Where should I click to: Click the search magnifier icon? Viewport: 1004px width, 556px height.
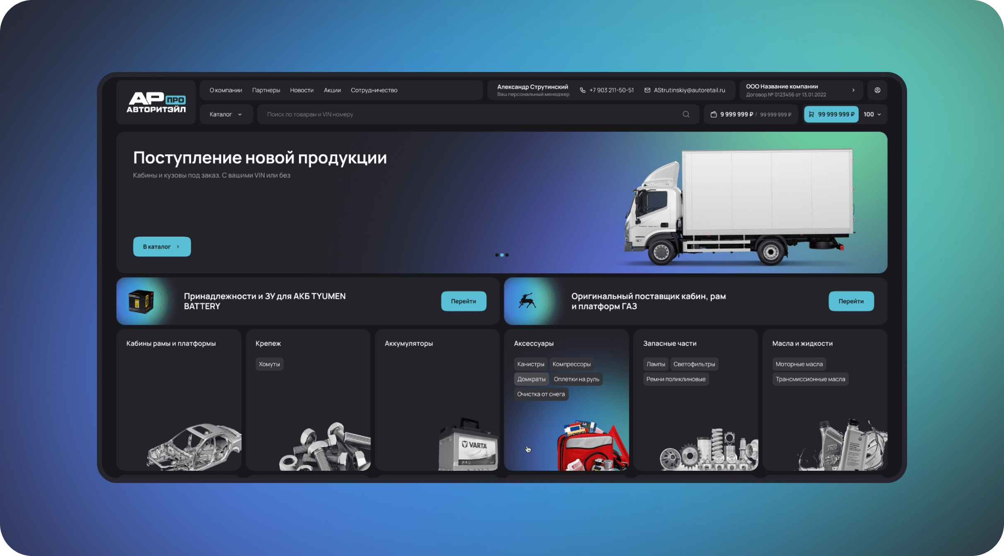click(686, 114)
